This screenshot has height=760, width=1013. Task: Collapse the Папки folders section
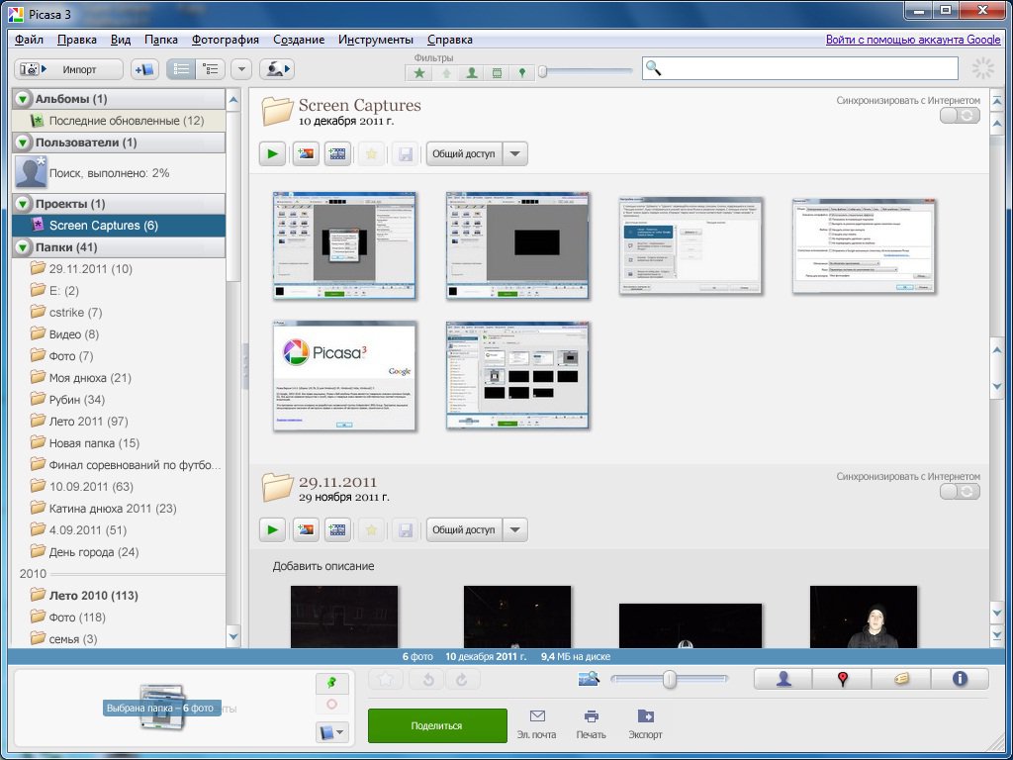tap(24, 247)
